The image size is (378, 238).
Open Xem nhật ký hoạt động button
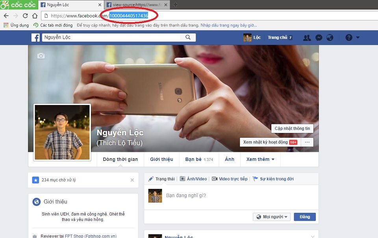click(x=270, y=142)
